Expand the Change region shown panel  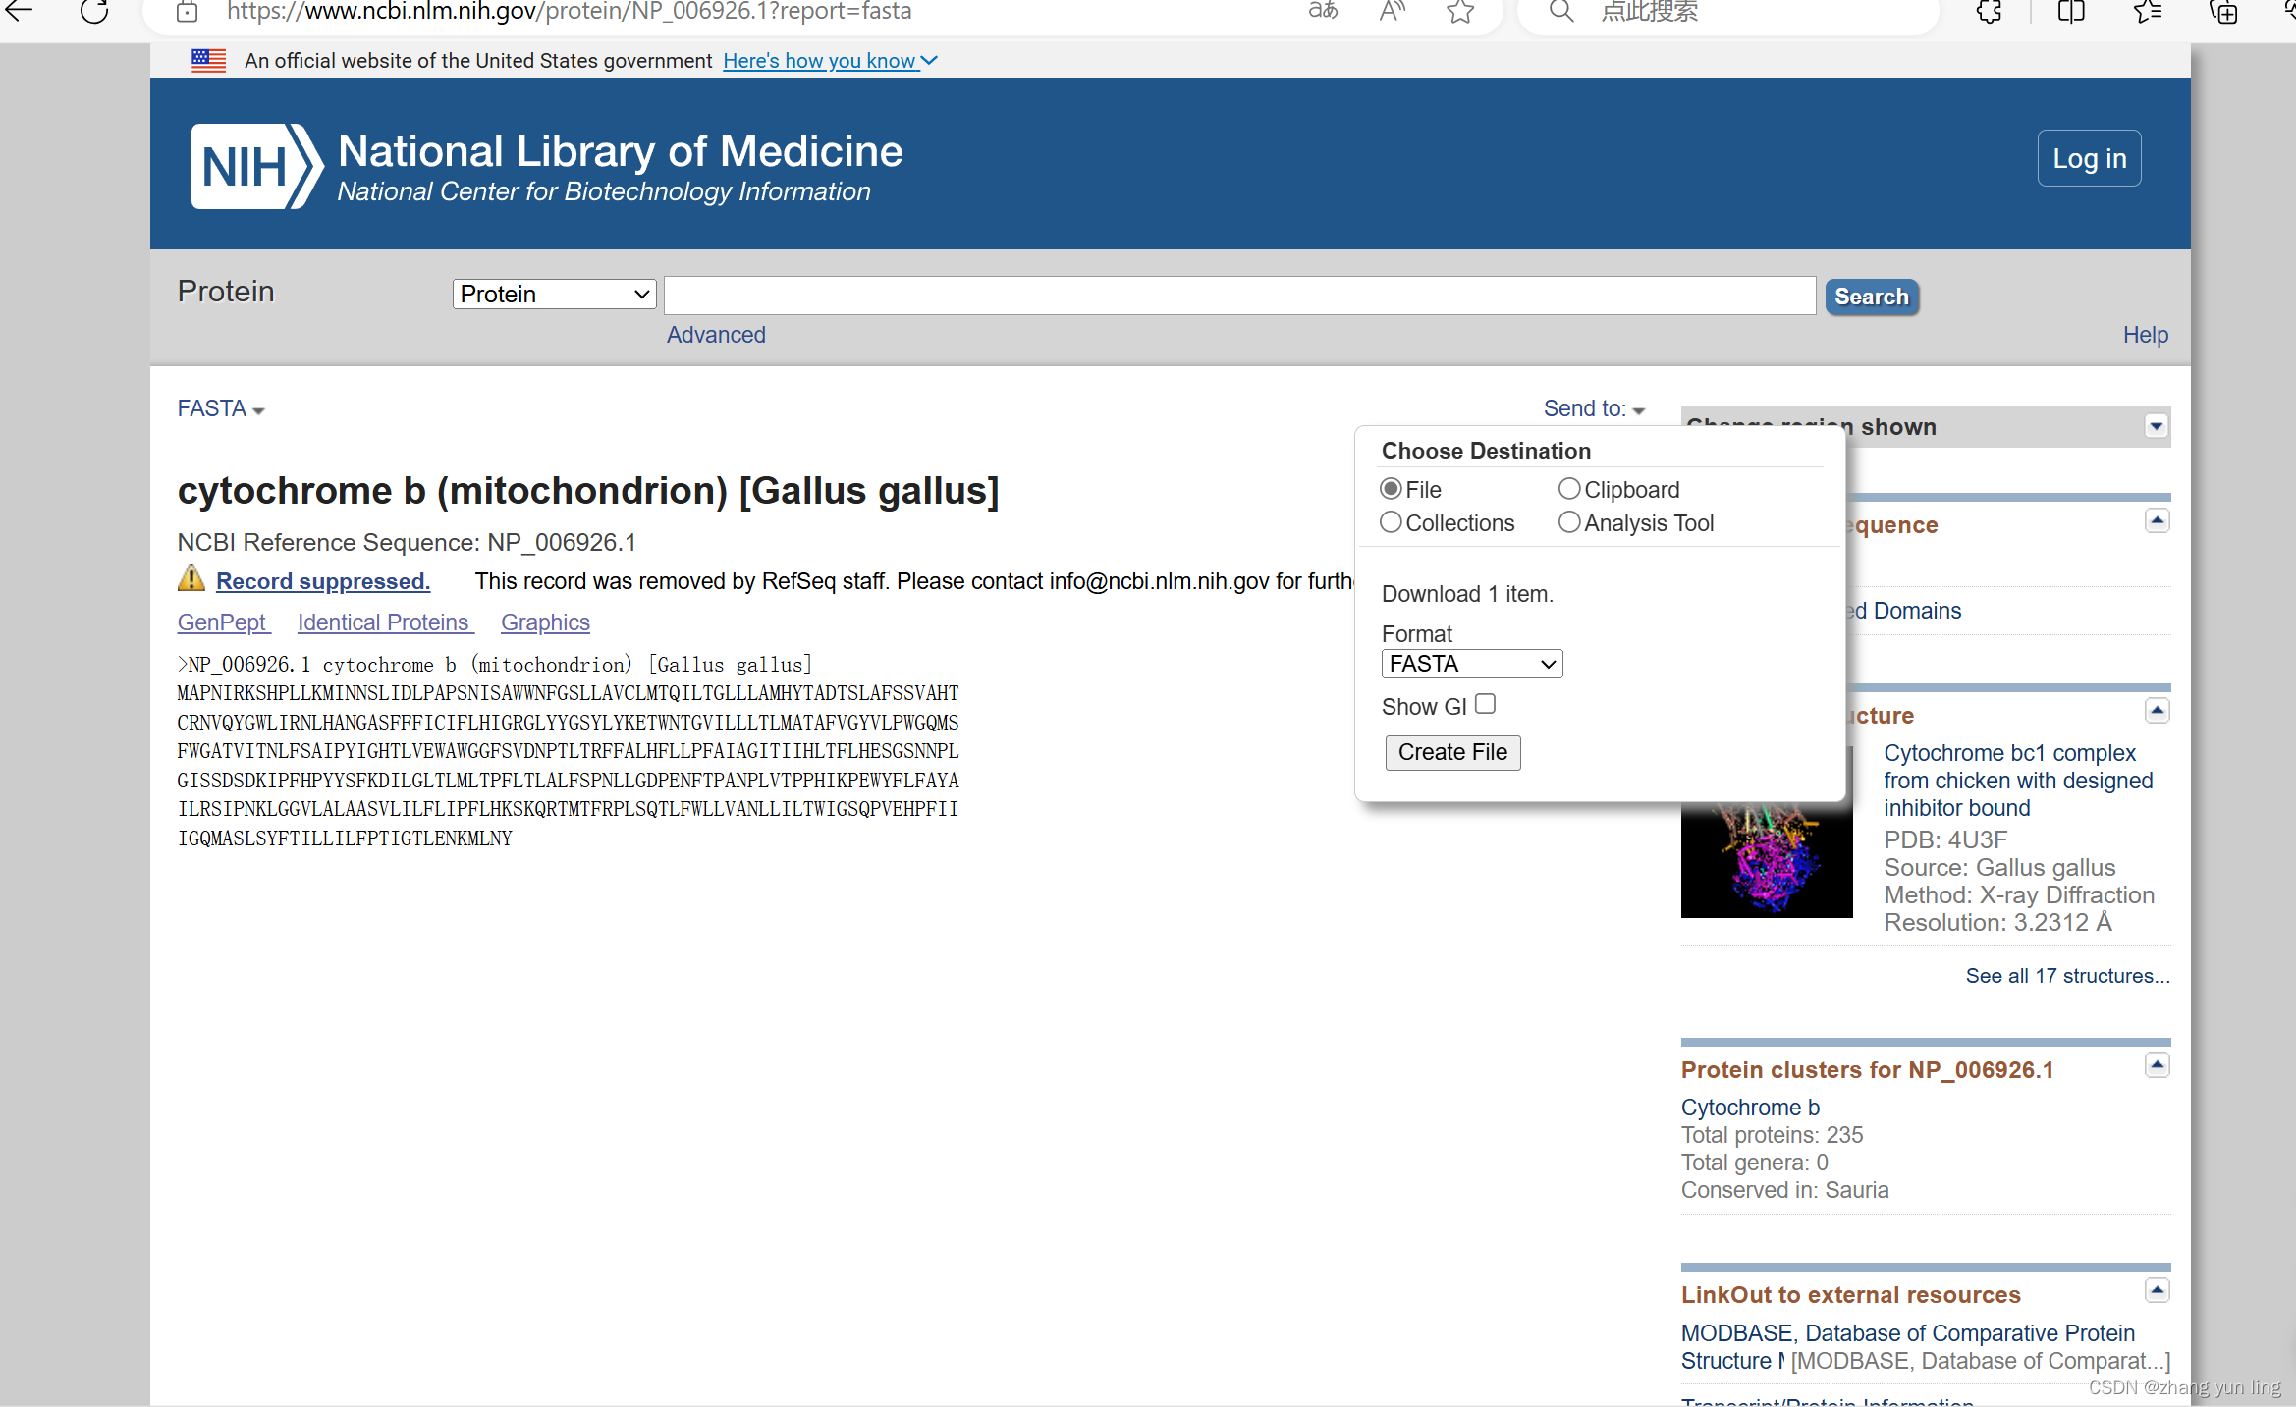pos(2156,426)
